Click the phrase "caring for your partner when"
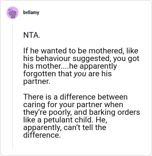This screenshot has width=152, height=156. (73, 105)
